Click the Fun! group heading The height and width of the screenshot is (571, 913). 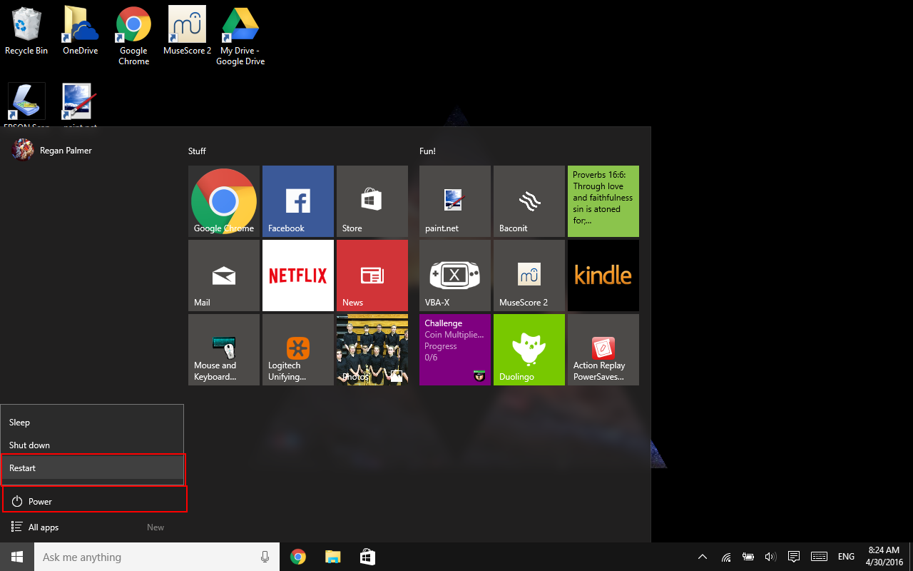pos(427,151)
